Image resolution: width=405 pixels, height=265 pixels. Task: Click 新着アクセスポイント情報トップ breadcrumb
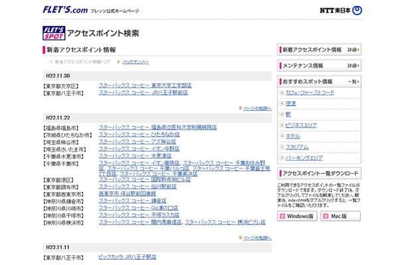[82, 62]
